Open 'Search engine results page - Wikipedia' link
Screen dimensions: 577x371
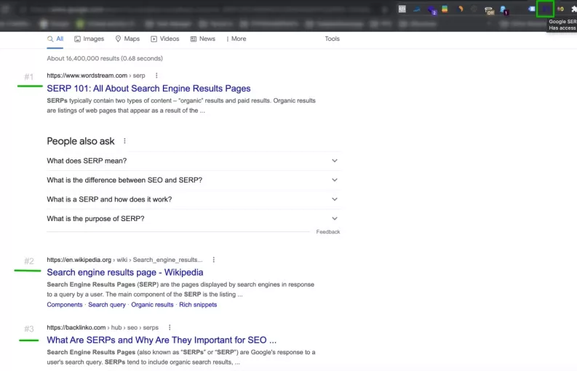click(x=124, y=273)
